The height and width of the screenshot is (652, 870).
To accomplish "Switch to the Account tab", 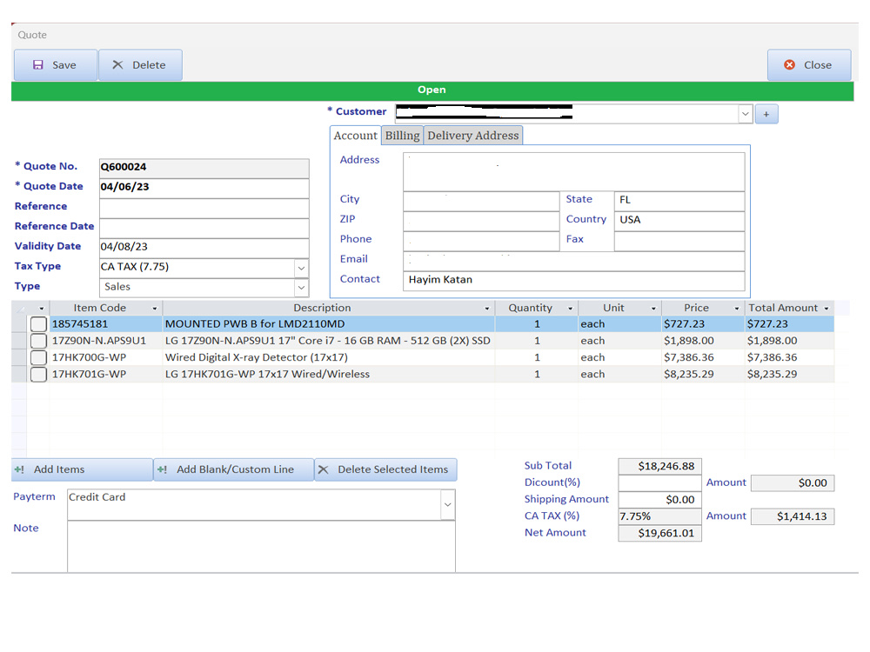I will 355,136.
